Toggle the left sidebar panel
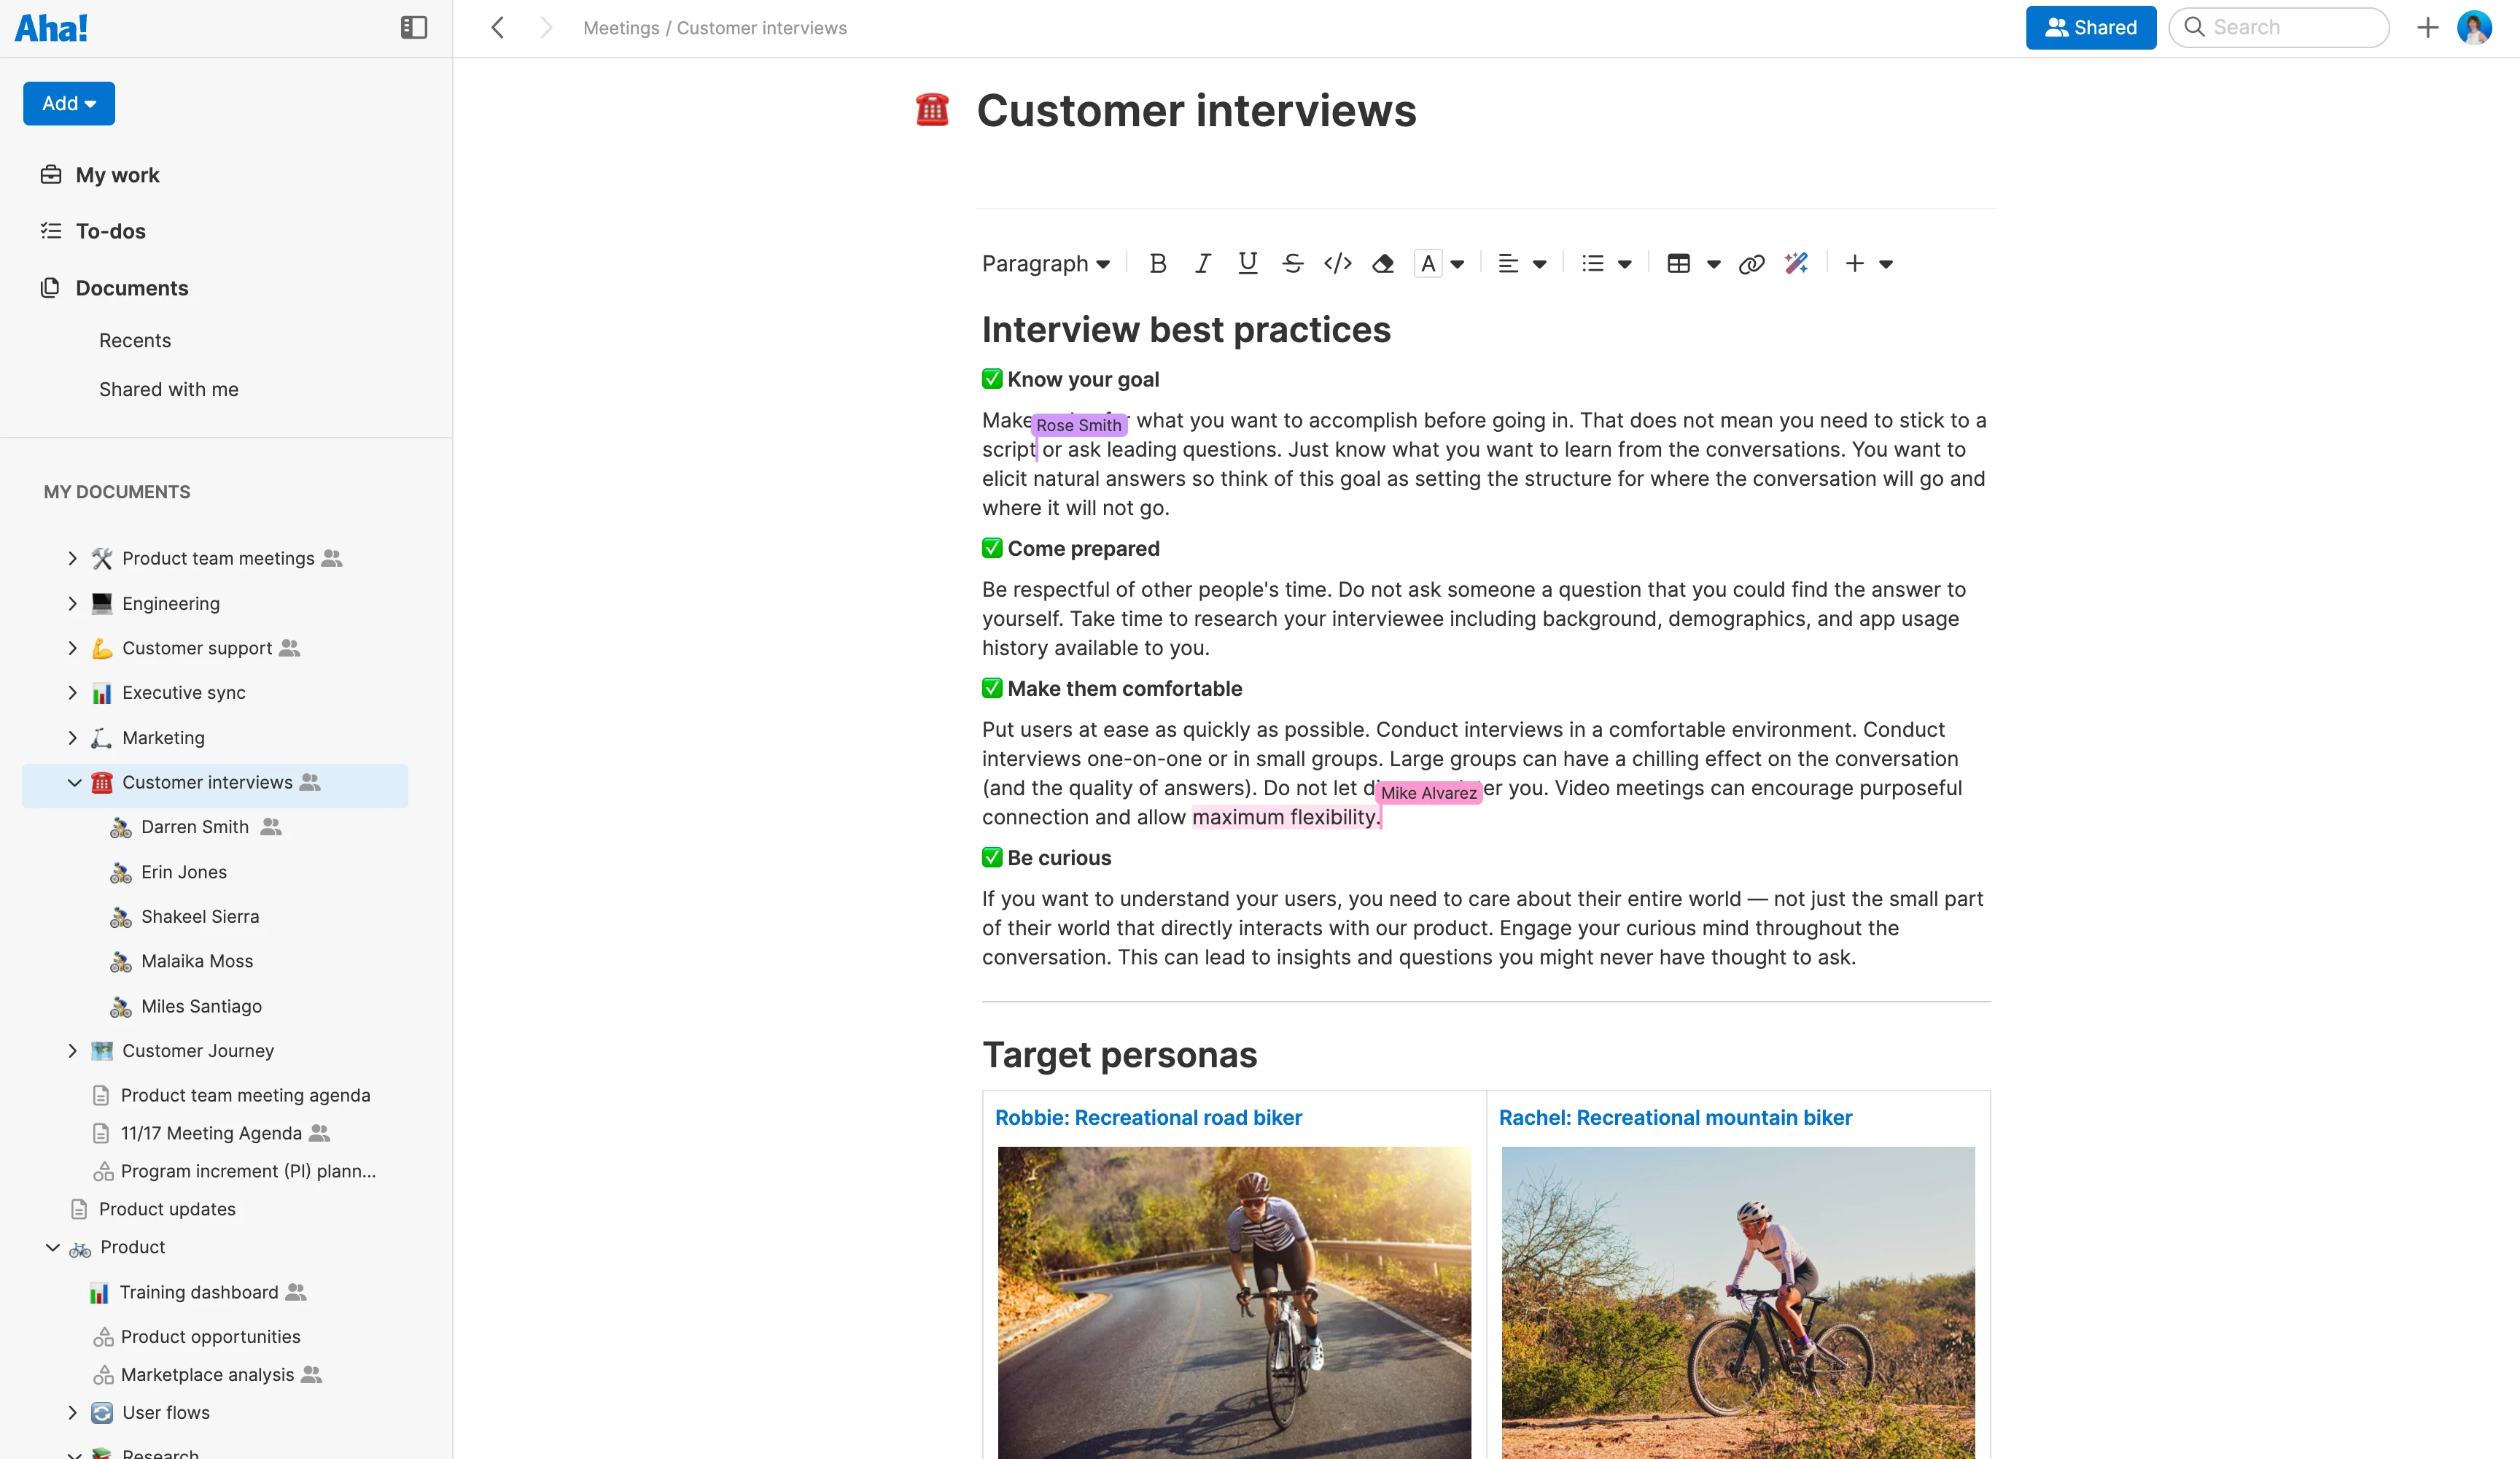This screenshot has height=1459, width=2520. point(413,27)
